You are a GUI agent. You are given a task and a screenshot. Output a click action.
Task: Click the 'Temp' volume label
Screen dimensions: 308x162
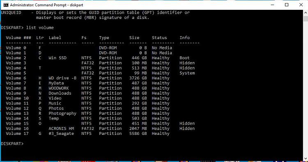point(54,118)
